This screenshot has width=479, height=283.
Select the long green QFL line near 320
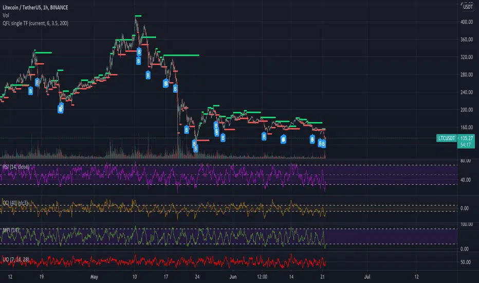(x=181, y=56)
